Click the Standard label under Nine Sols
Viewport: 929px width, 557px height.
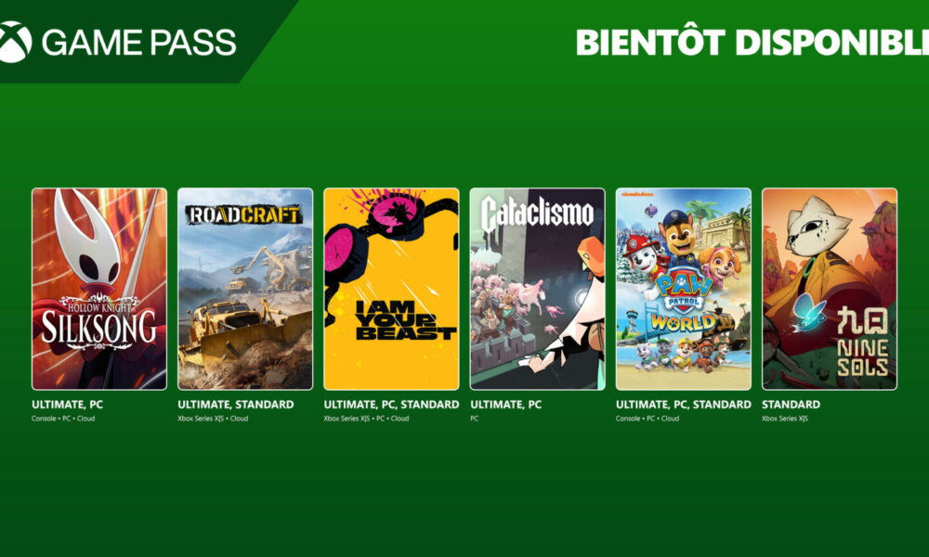coord(791,405)
